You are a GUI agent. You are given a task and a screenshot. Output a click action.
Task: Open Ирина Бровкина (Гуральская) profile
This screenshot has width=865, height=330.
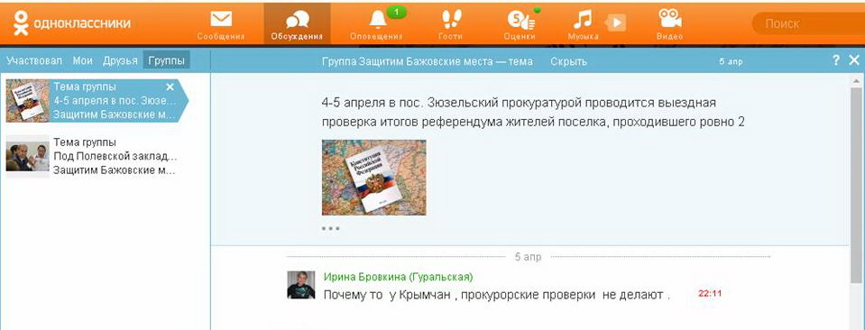(398, 277)
